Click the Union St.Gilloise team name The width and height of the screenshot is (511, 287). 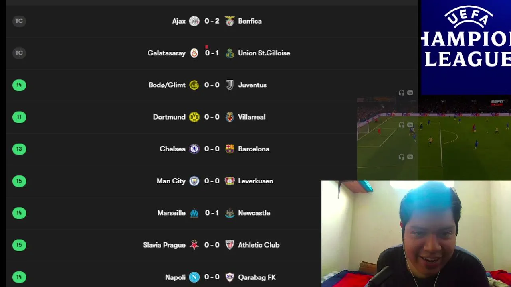[x=264, y=53]
